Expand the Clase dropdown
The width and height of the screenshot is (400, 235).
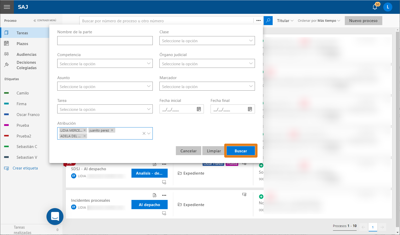207,41
